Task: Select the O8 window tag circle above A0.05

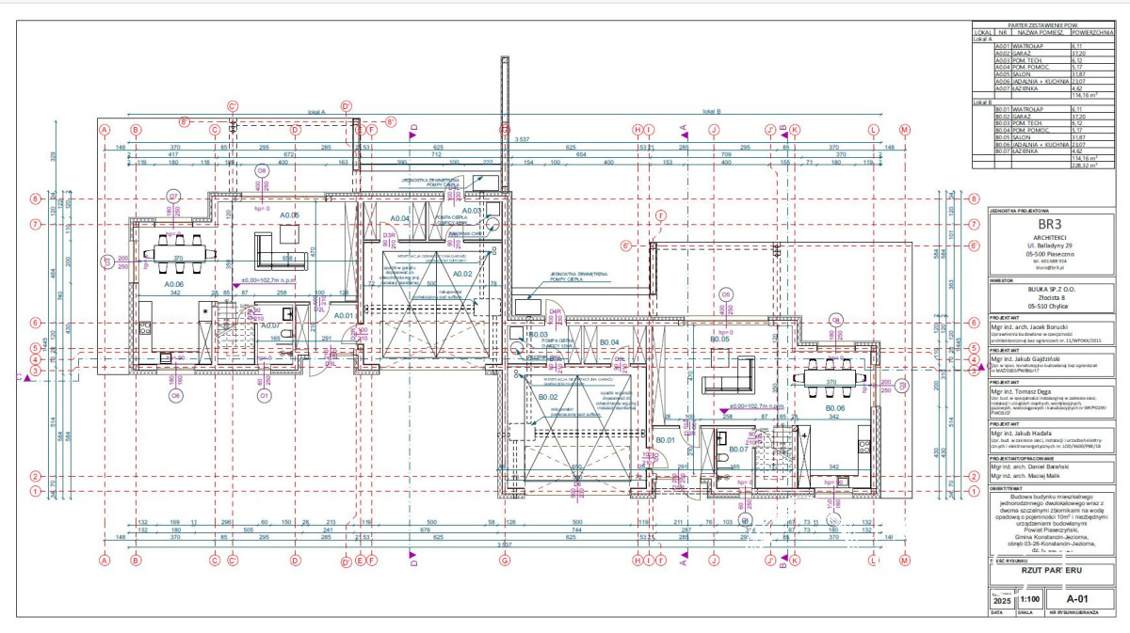Action: pyautogui.click(x=262, y=171)
